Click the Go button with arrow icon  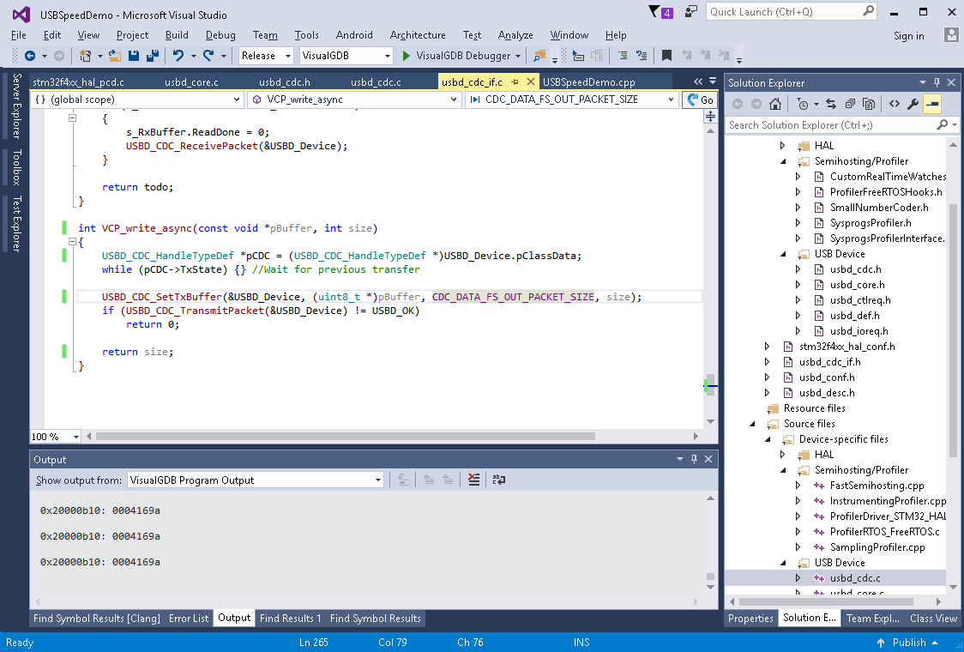(x=700, y=100)
